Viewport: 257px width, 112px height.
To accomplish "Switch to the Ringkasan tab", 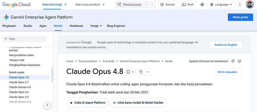I will click(9, 26).
